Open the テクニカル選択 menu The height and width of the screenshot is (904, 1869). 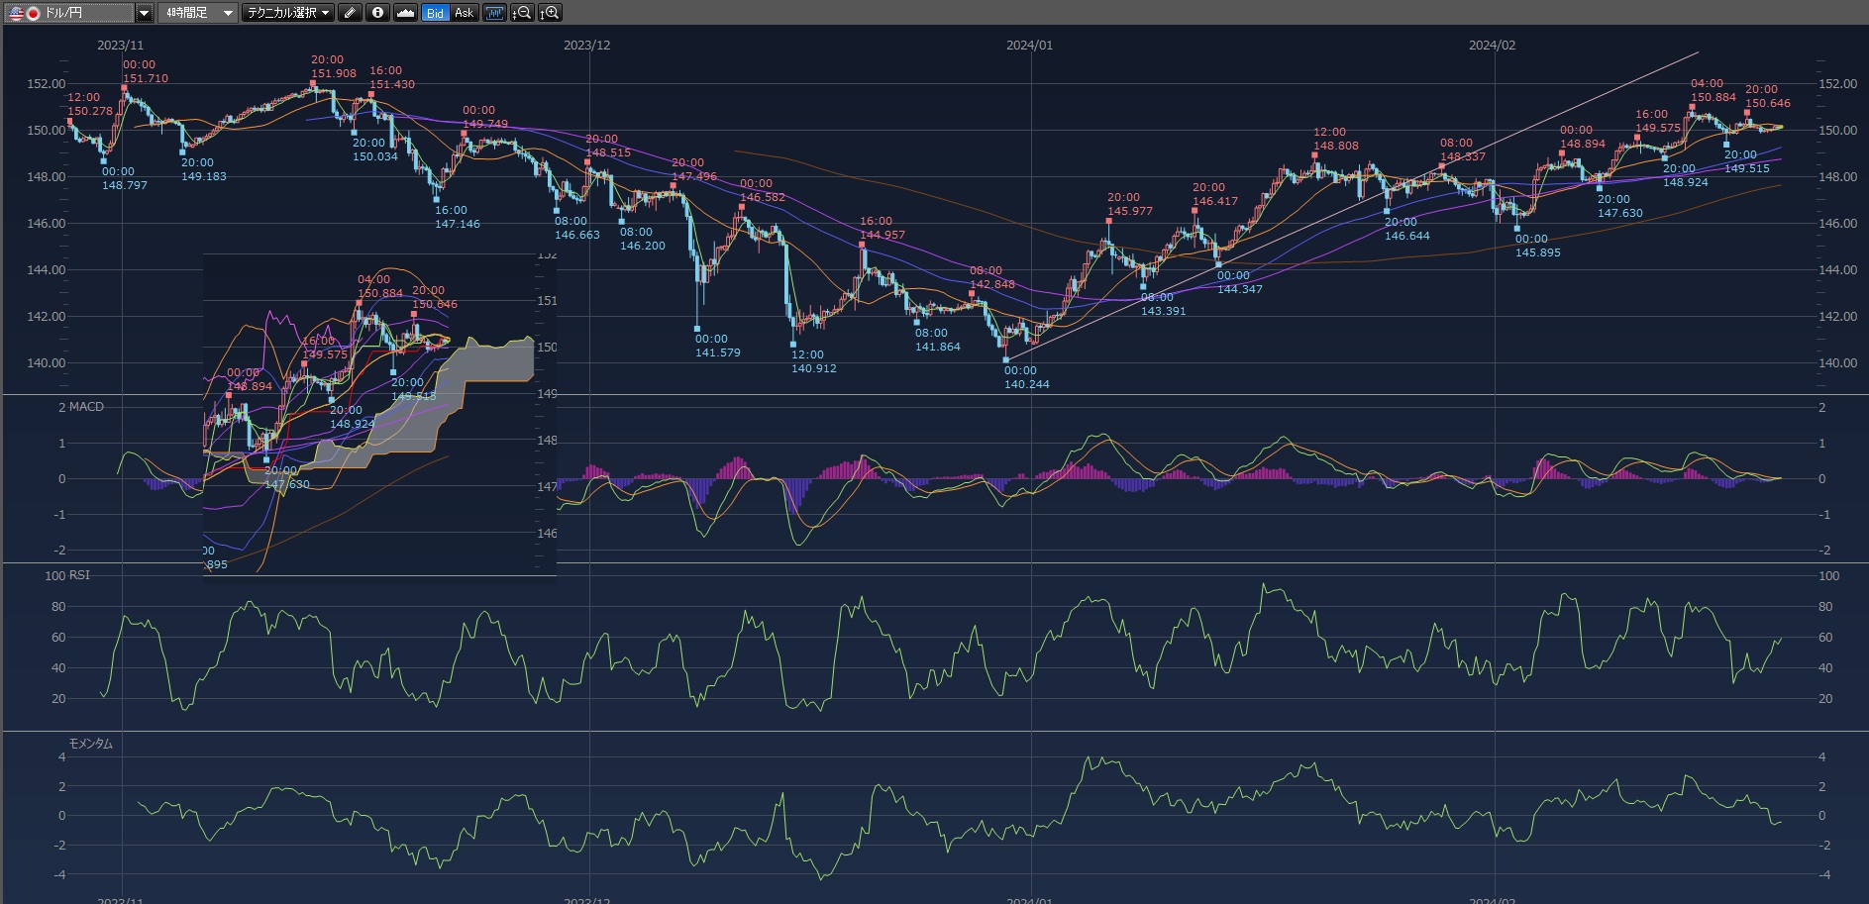pyautogui.click(x=288, y=13)
